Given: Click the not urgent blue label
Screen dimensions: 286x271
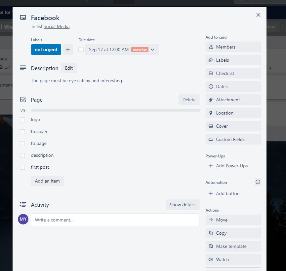Looking at the screenshot, I should (46, 50).
